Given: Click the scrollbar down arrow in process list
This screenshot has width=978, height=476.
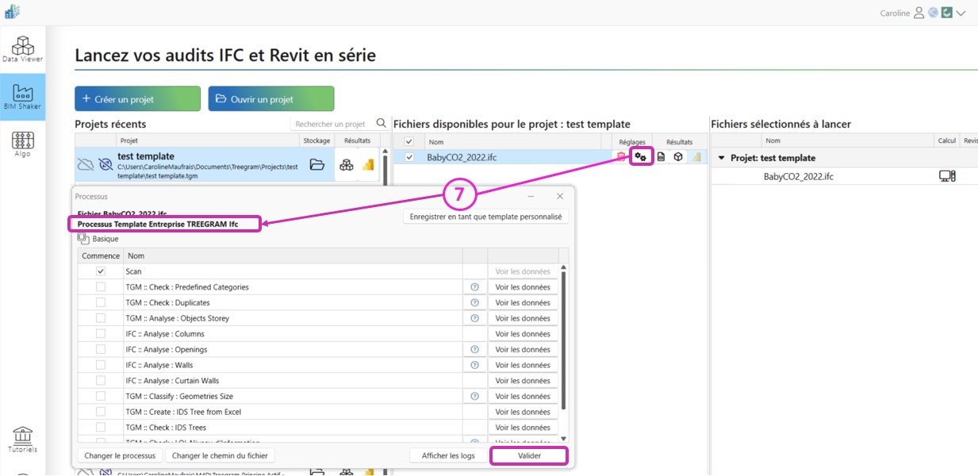Looking at the screenshot, I should click(x=564, y=438).
